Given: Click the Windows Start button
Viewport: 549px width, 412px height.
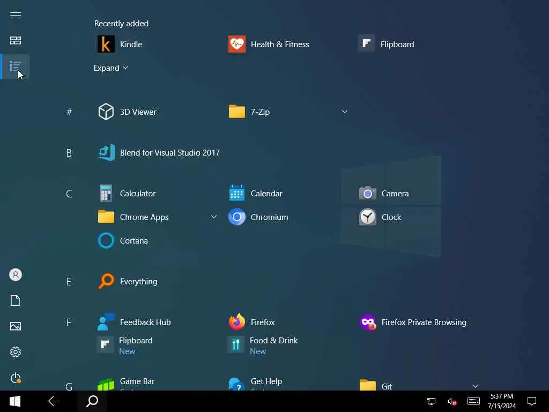Looking at the screenshot, I should 14,401.
